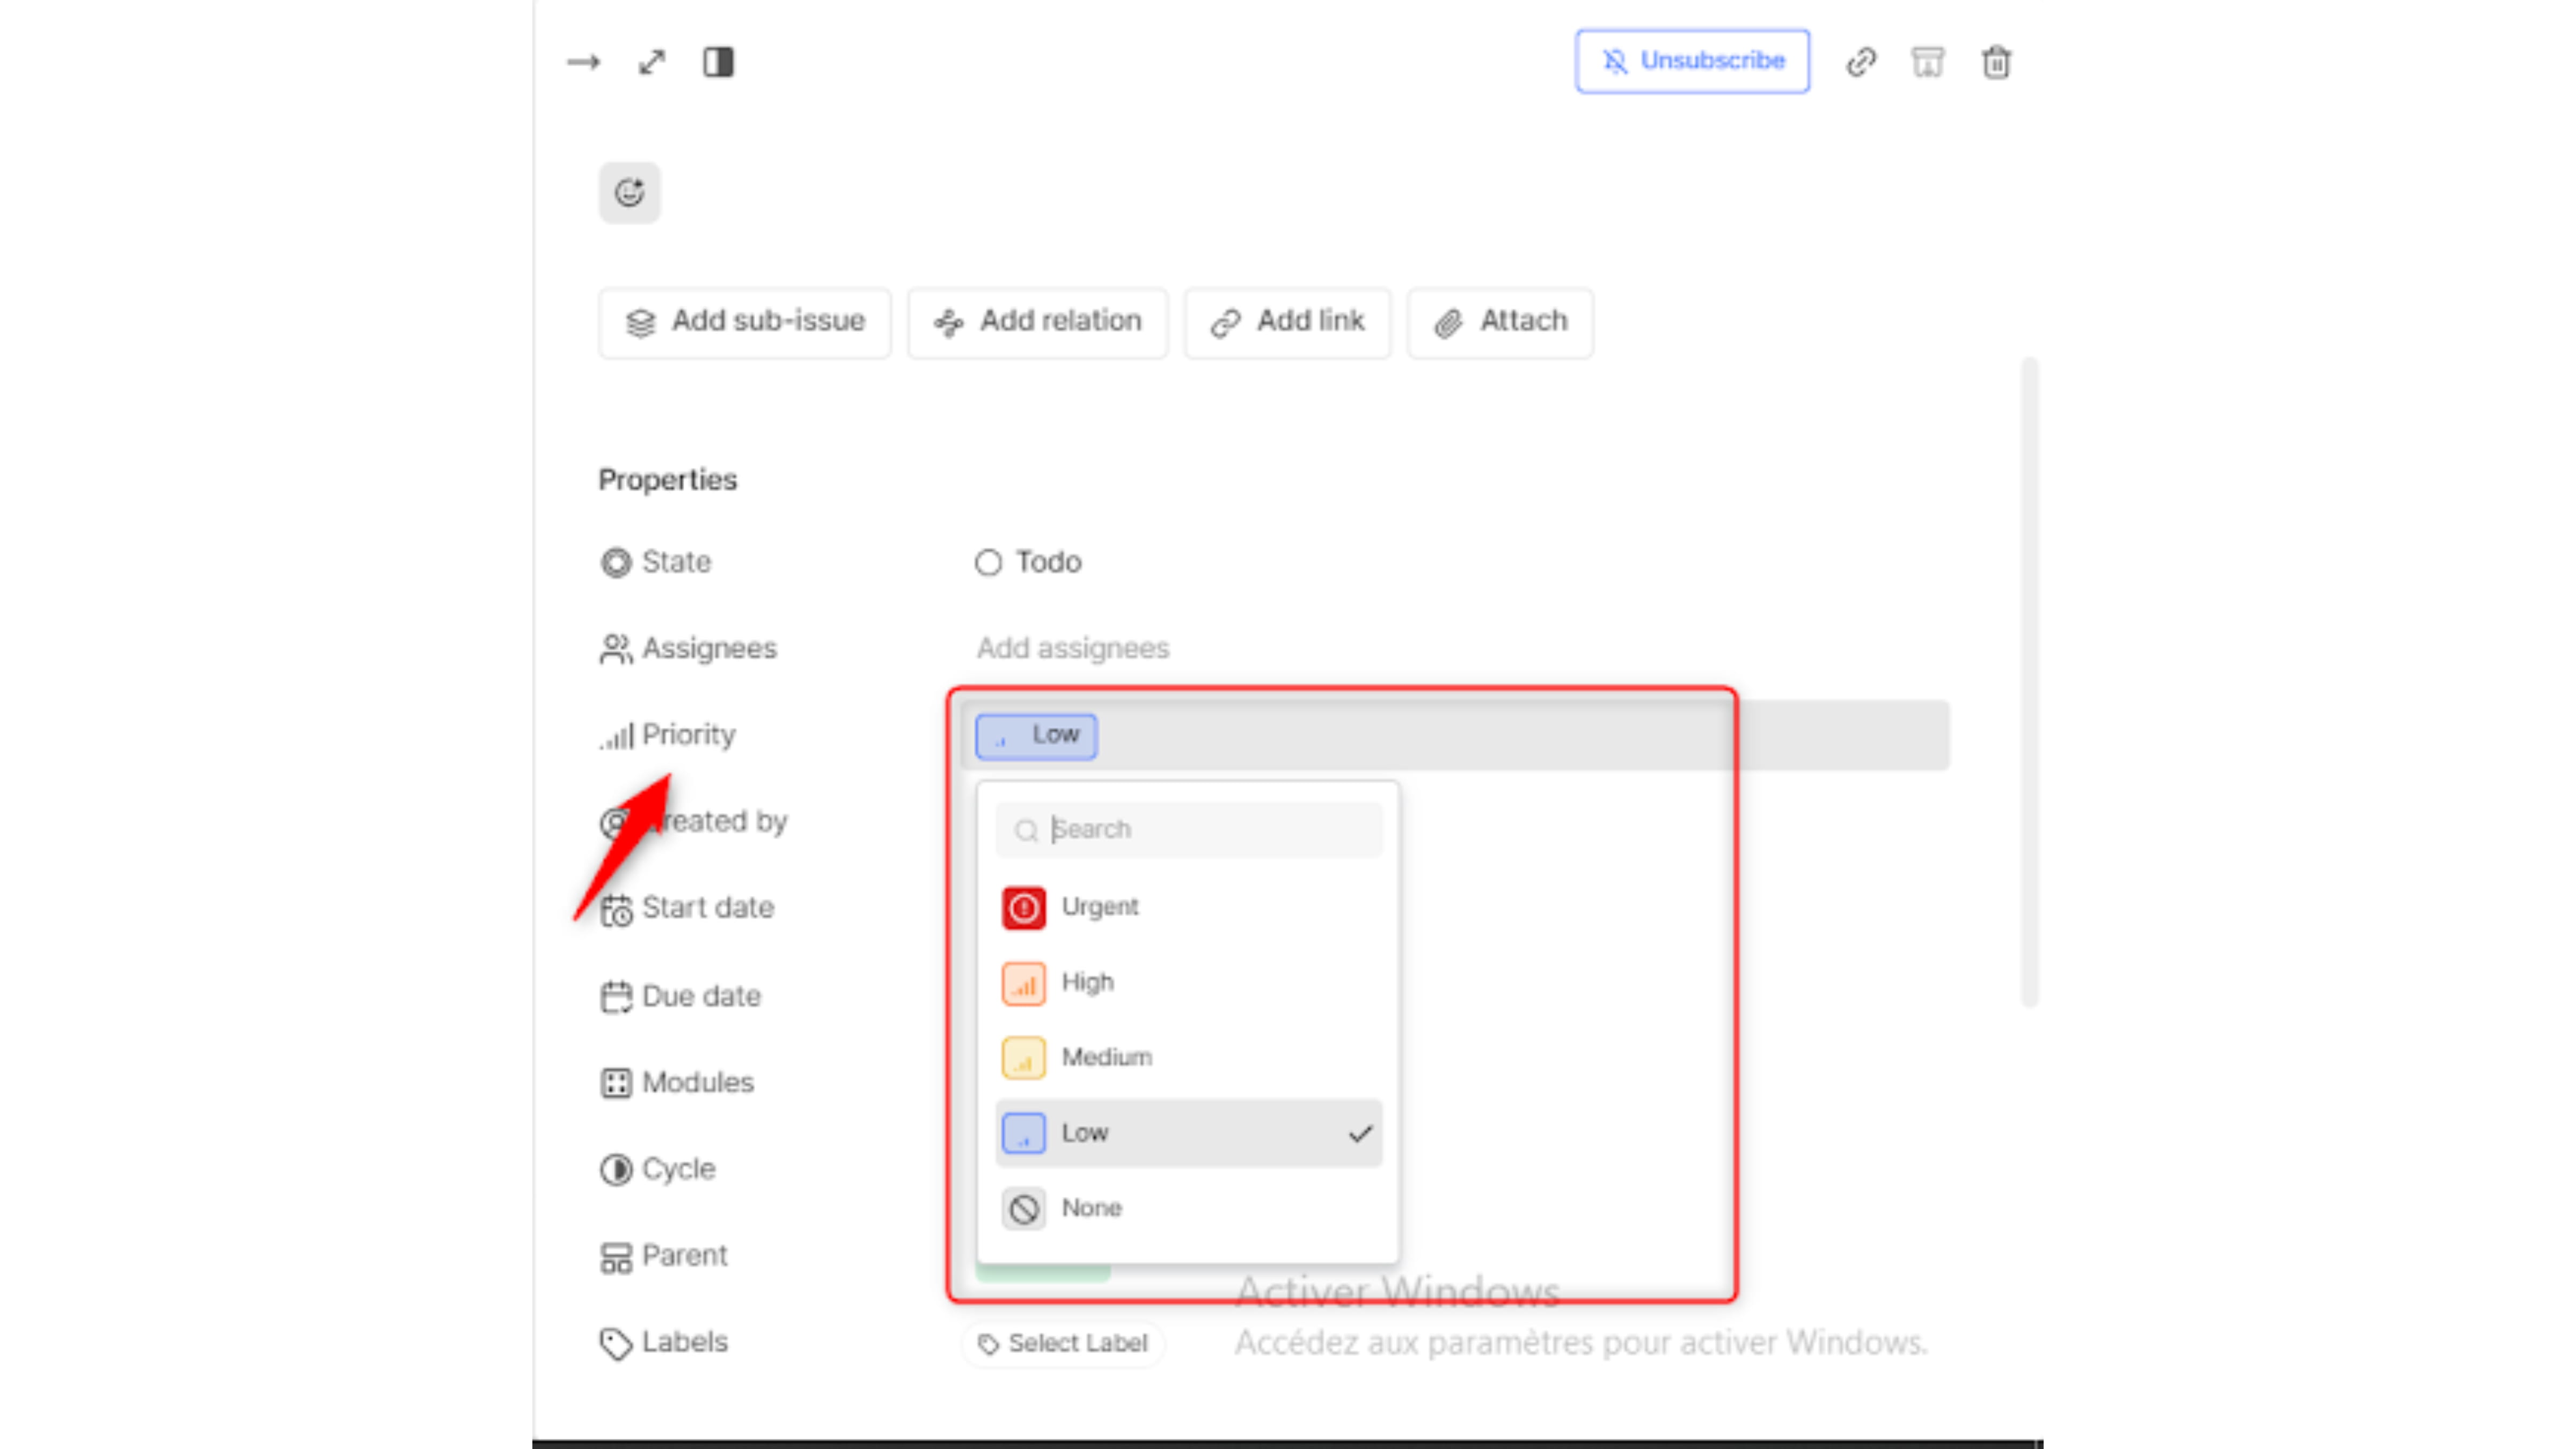The image size is (2576, 1449).
Task: Click Unsubscribe from issue notifications
Action: click(1692, 61)
